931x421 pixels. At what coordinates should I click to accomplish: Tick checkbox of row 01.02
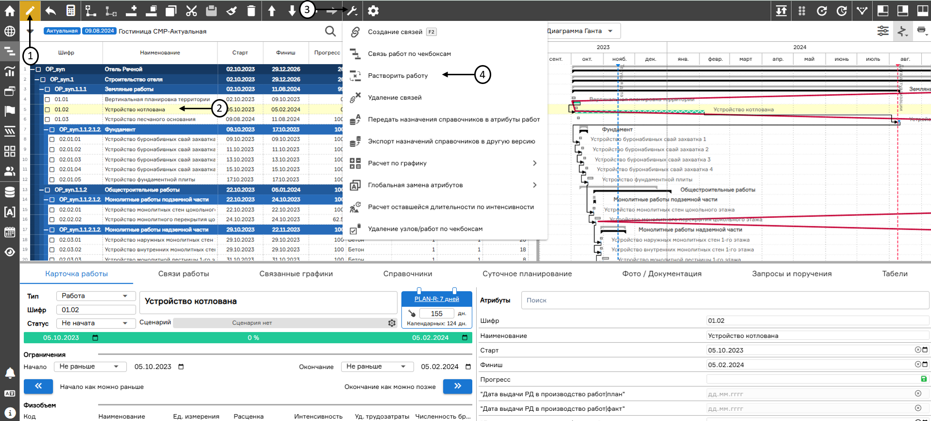(48, 110)
